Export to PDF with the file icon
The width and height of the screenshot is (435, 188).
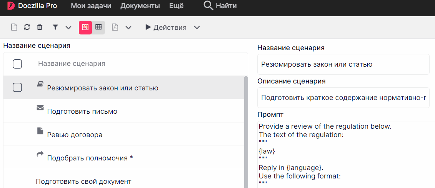(115, 27)
